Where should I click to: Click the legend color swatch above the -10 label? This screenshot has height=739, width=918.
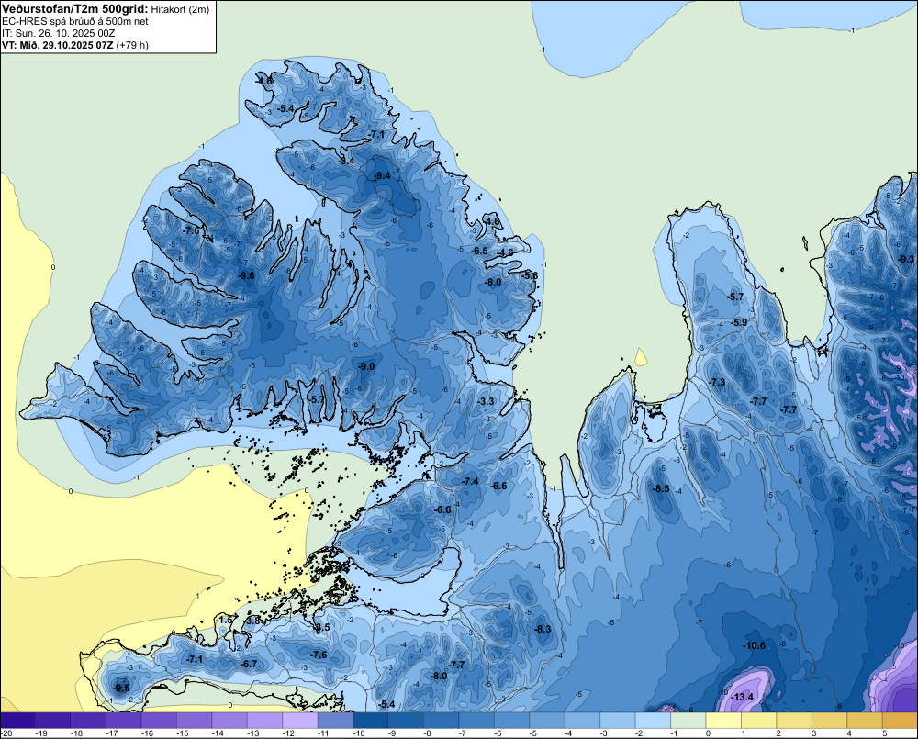[371, 721]
